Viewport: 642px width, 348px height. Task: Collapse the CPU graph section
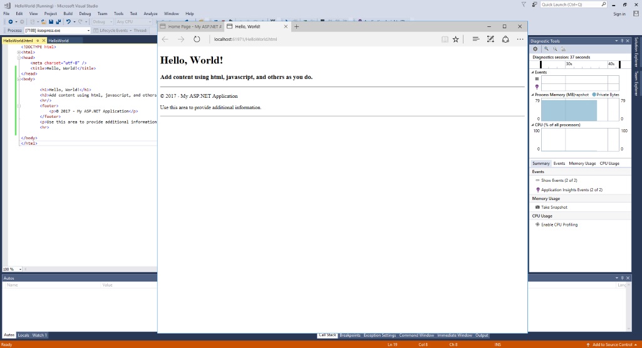coord(533,125)
